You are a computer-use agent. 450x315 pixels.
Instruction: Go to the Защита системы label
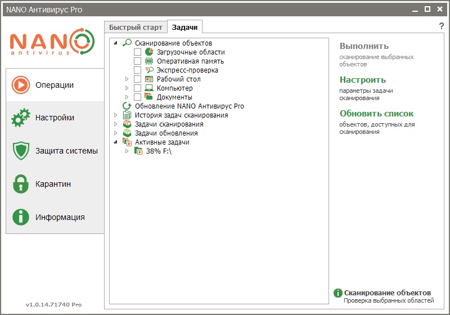[66, 151]
